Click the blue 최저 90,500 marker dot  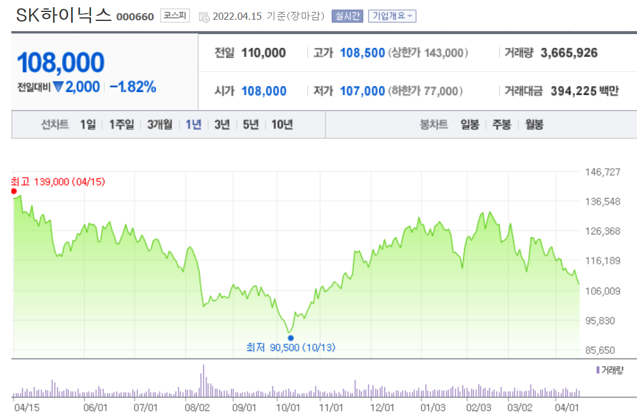pos(290,338)
